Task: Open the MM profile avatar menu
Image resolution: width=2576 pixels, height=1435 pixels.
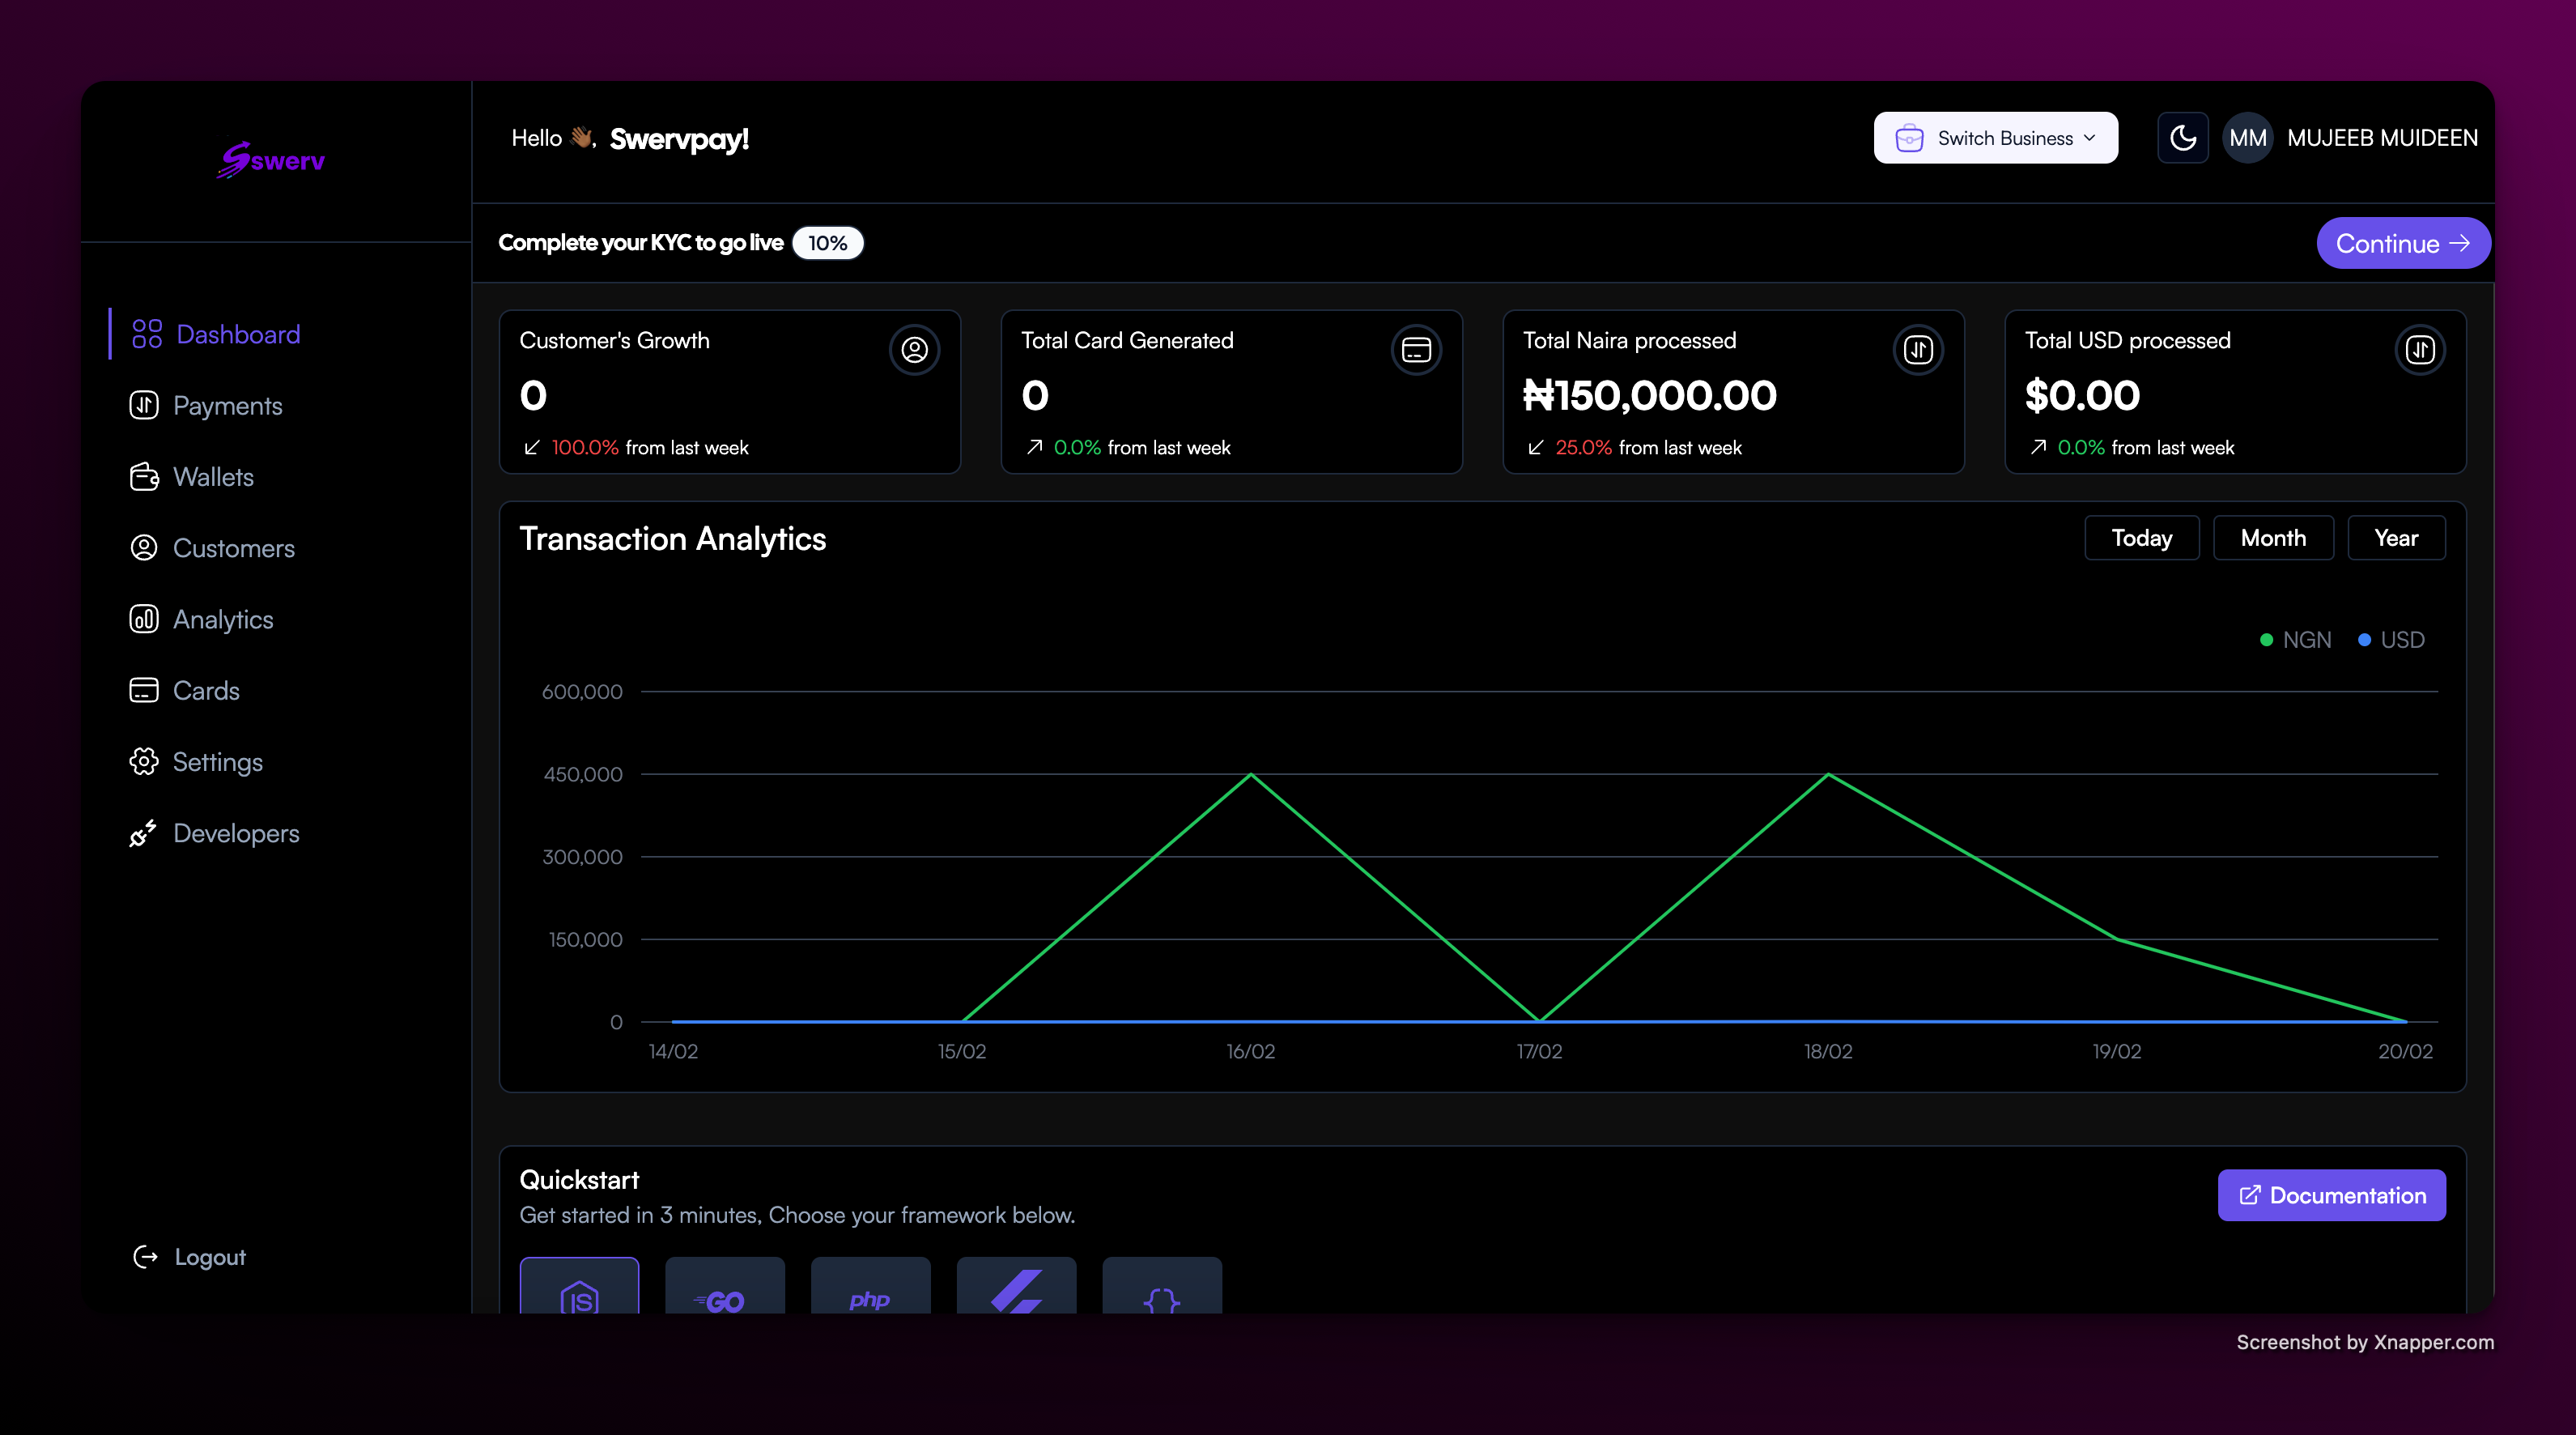Action: click(2248, 137)
